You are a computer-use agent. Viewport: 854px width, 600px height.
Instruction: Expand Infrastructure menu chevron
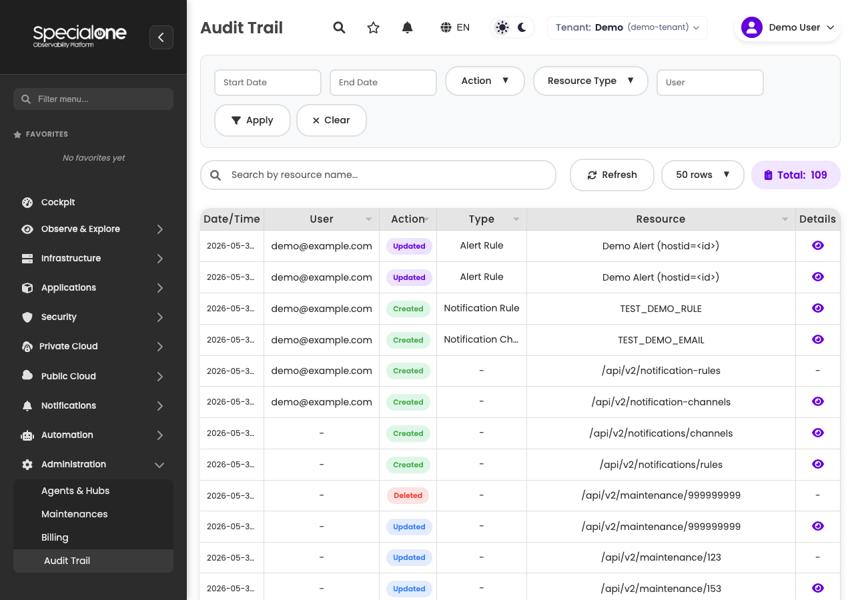(160, 258)
